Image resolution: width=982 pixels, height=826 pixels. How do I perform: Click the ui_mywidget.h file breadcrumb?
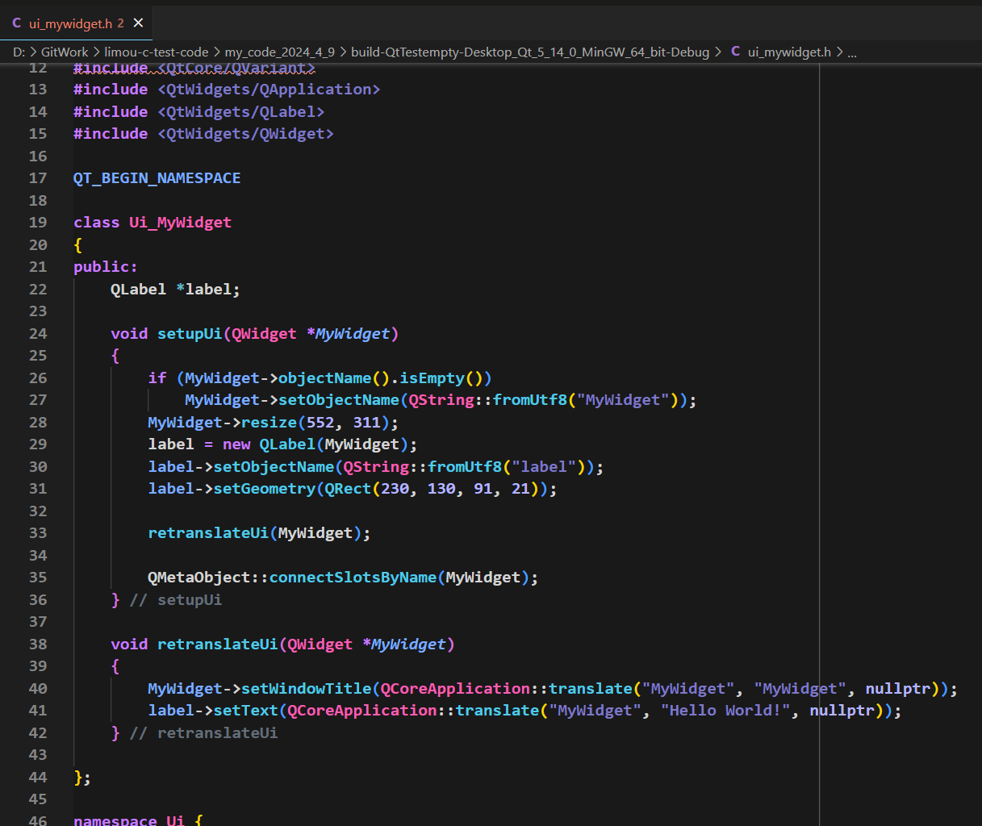click(788, 52)
